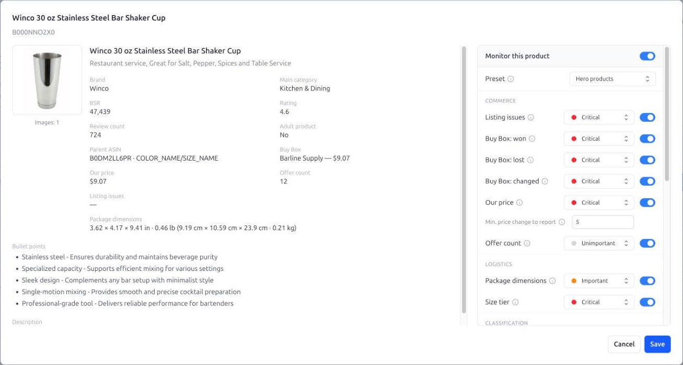Toggle the Size tier monitoring switch
Viewport: 683px width, 365px height.
pos(647,302)
